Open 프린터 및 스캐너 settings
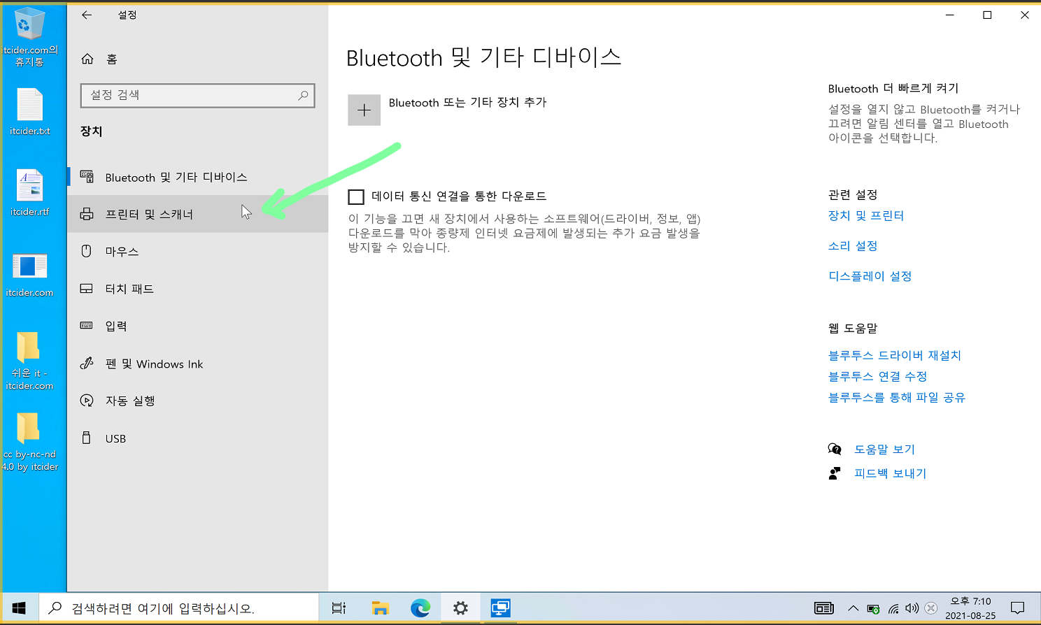This screenshot has width=1041, height=625. 198,214
